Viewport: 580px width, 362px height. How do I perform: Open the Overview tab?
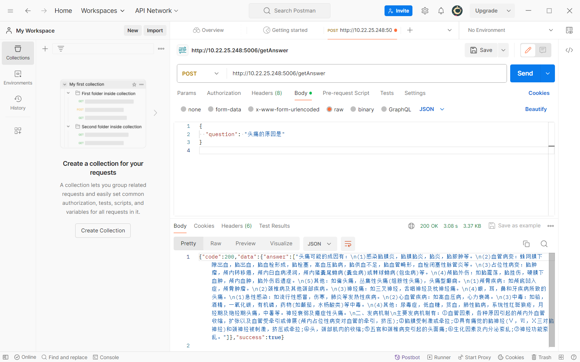[x=208, y=30]
